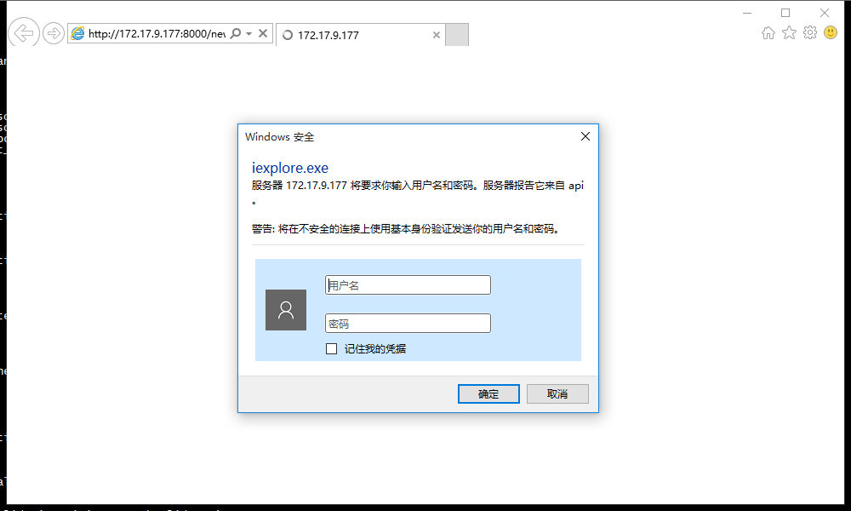The width and height of the screenshot is (851, 511).
Task: Click the user avatar picture in dialog
Action: point(285,310)
